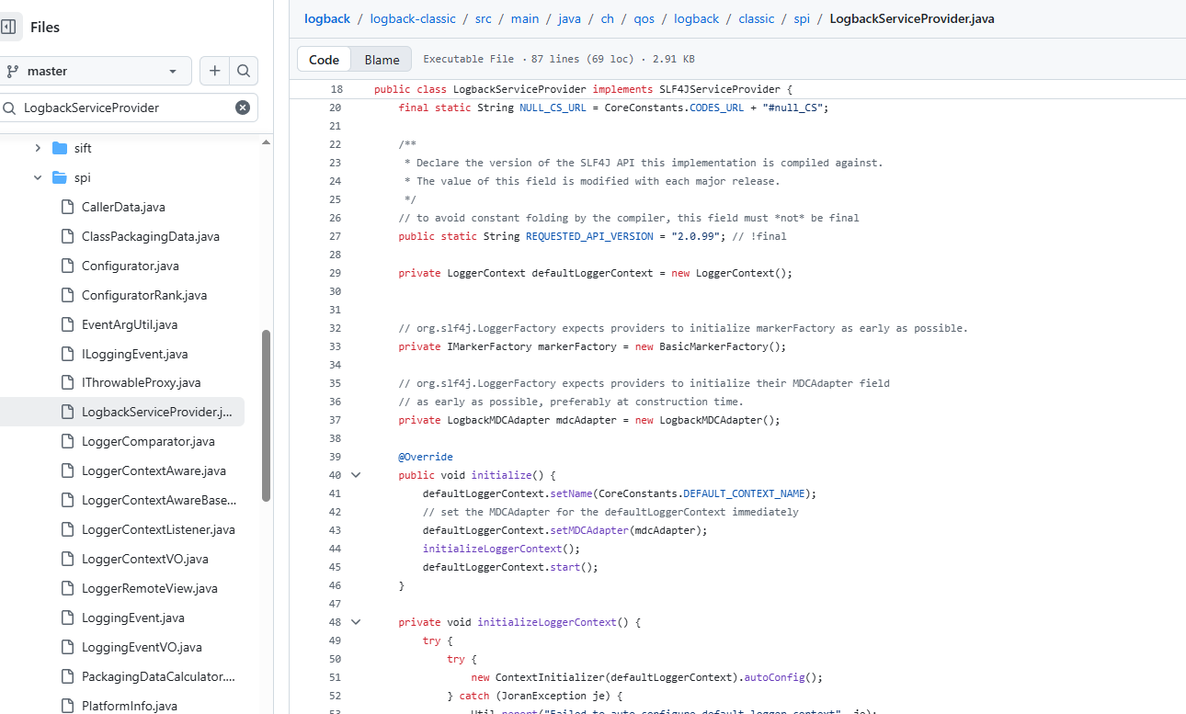Viewport: 1186px width, 714px height.
Task: Open ClassPackagingData.java file
Action: [x=151, y=236]
